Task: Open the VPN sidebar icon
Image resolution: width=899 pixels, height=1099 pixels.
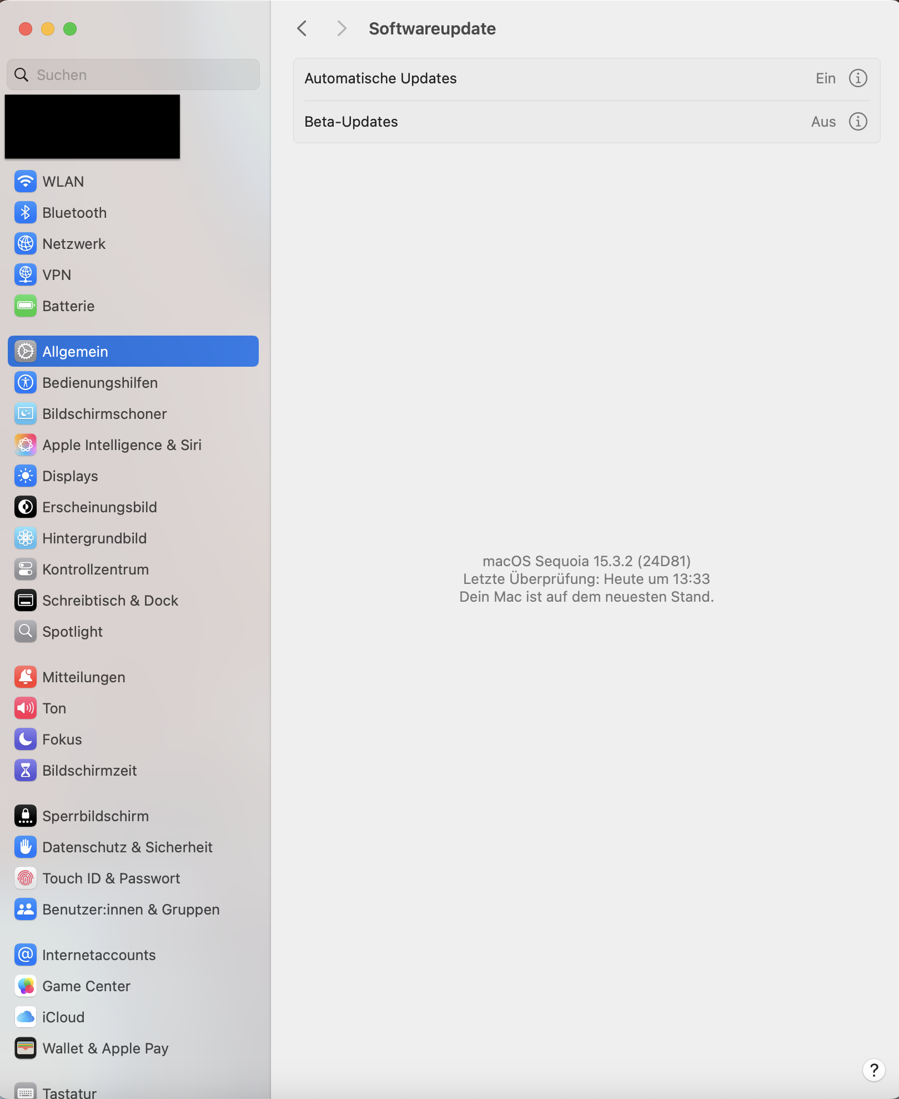Action: (x=26, y=275)
